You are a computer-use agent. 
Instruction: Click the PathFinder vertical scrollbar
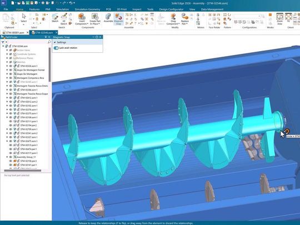(50, 64)
